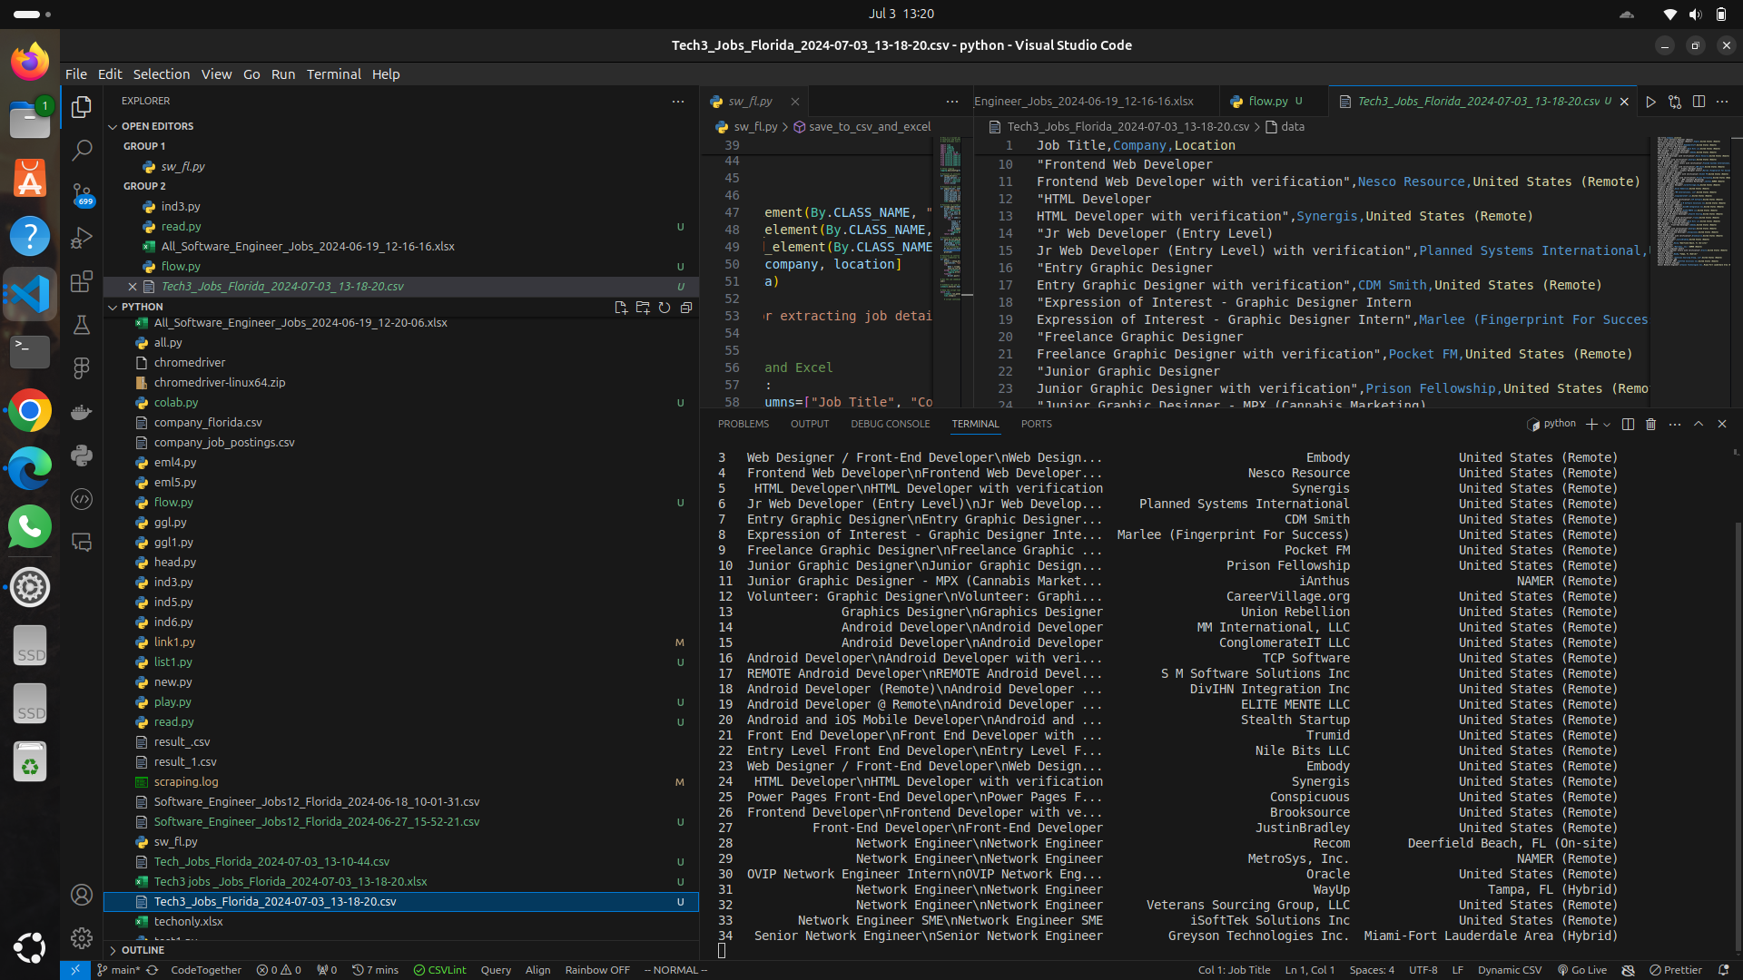Open the Explorer view in activity bar
The image size is (1743, 980).
[82, 107]
